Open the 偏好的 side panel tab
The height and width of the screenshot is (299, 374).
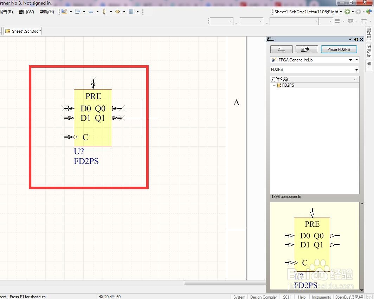369,34
